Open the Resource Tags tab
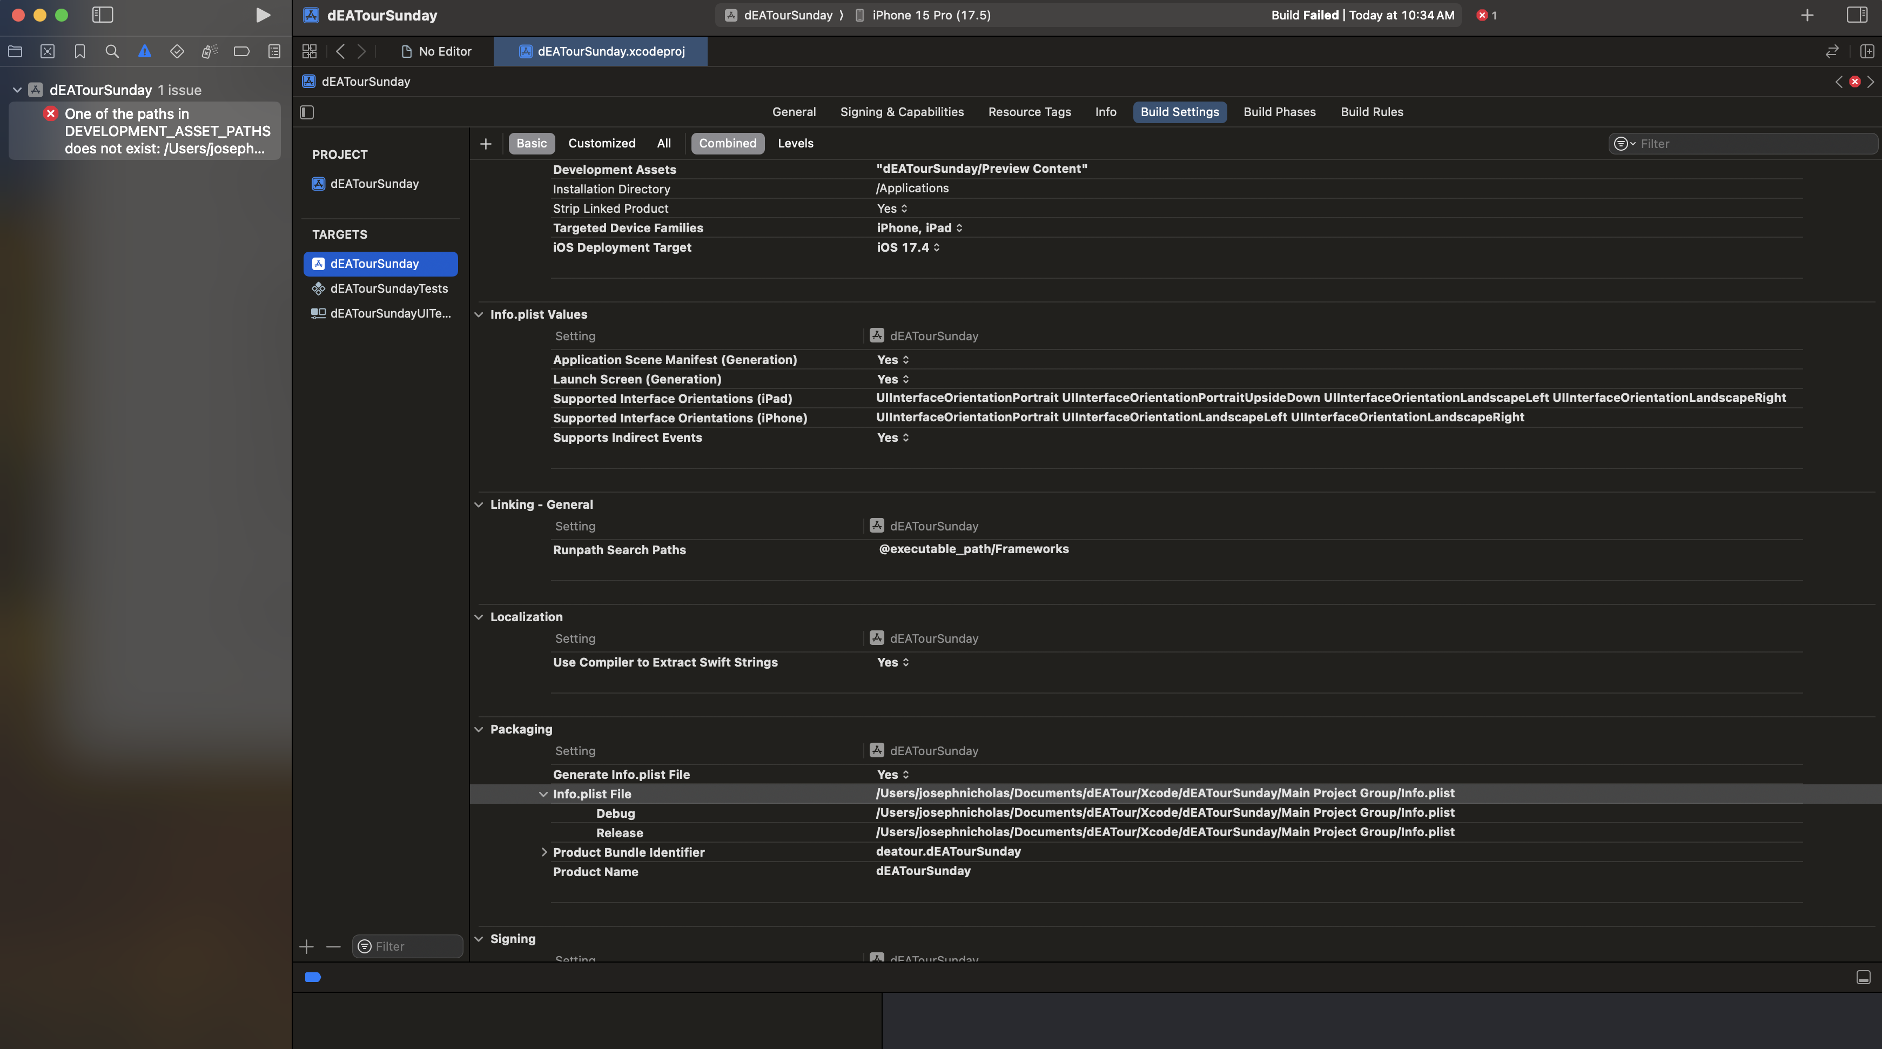The height and width of the screenshot is (1049, 1882). click(x=1030, y=112)
